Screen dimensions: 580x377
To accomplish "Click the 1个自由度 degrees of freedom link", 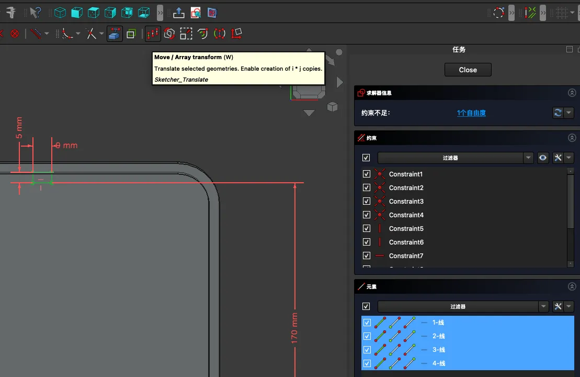I will [471, 113].
